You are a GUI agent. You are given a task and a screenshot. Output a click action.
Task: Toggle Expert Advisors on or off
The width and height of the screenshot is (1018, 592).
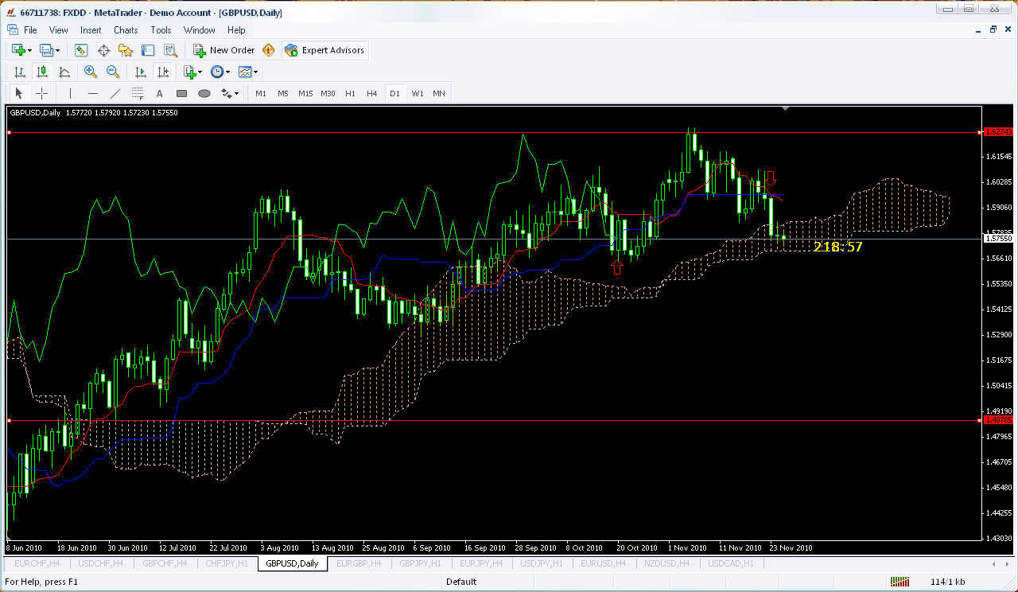(x=325, y=50)
